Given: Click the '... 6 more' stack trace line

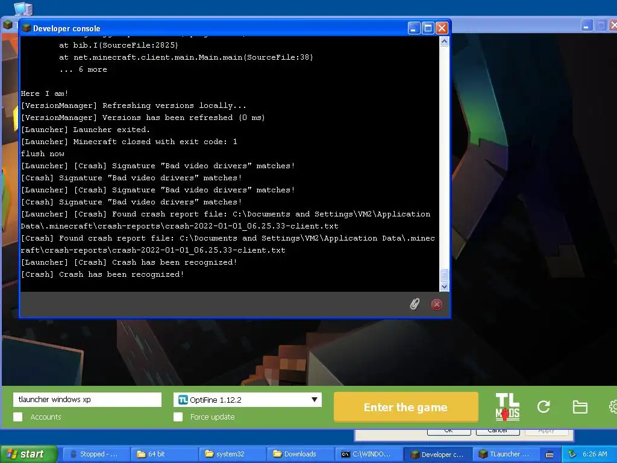Looking at the screenshot, I should coord(83,69).
